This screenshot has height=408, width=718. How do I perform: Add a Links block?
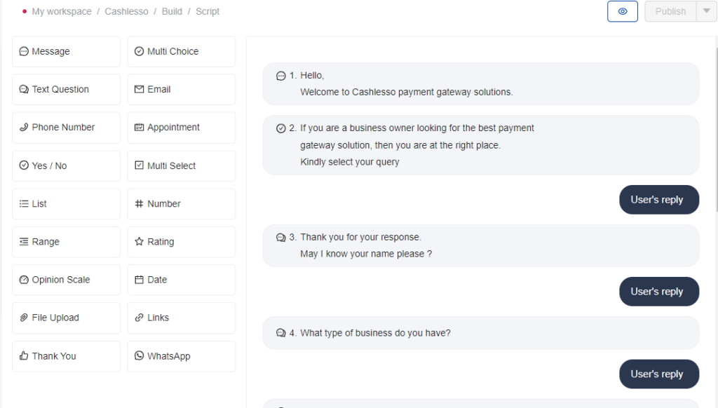(x=182, y=318)
